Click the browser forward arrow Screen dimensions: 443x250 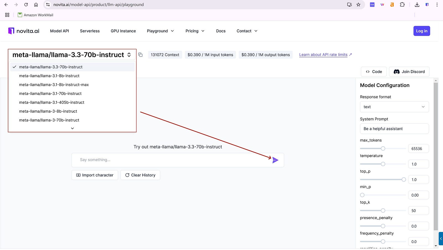tap(16, 5)
